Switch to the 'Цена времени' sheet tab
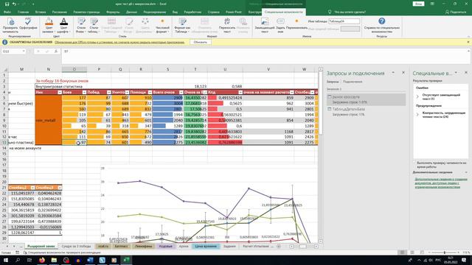472x265 pixels. (206, 247)
